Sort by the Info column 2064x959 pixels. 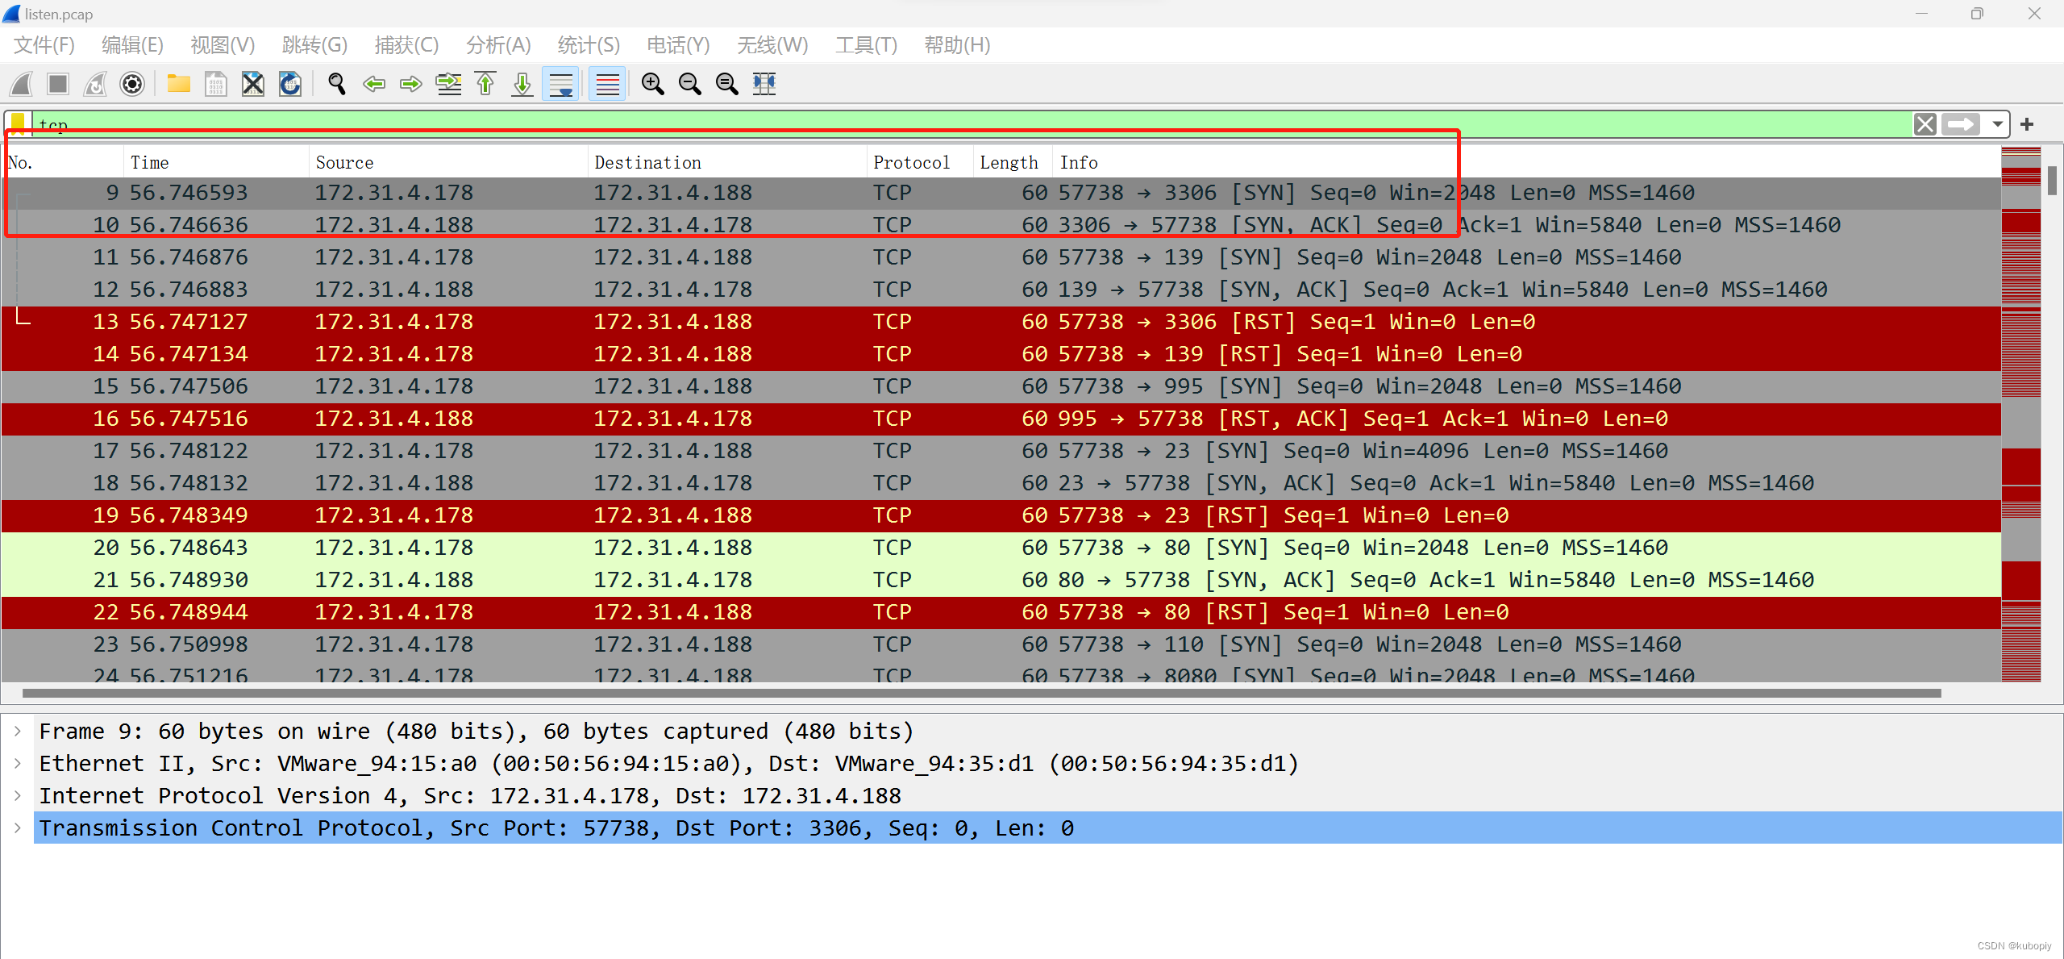tap(1526, 162)
